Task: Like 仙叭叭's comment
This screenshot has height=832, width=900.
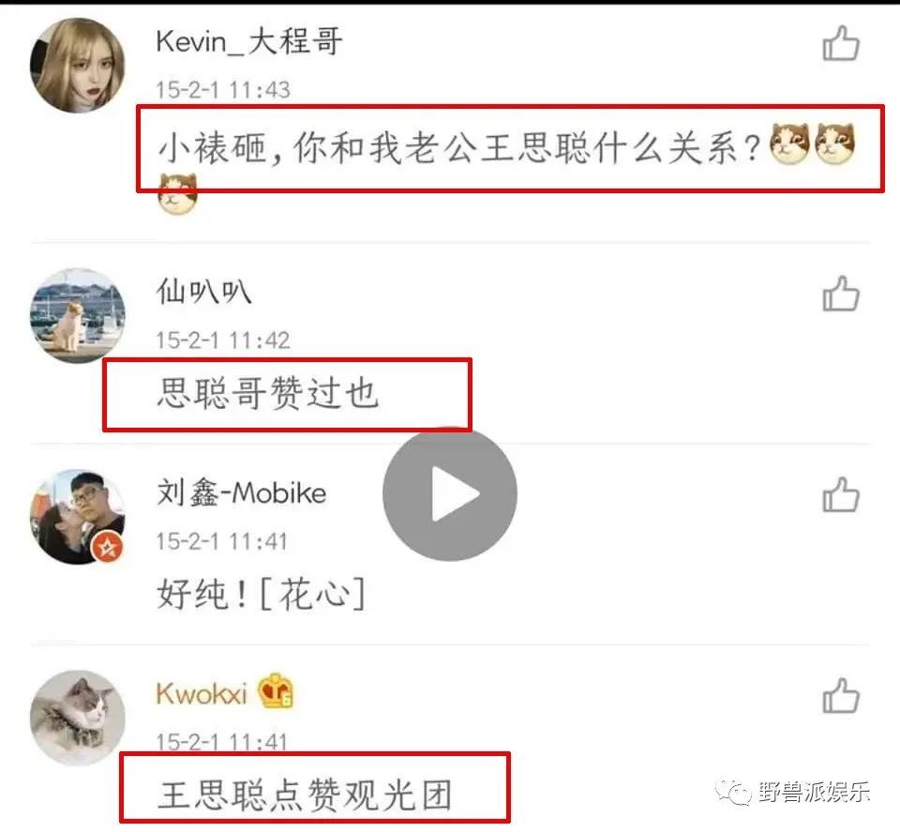Action: [x=841, y=294]
